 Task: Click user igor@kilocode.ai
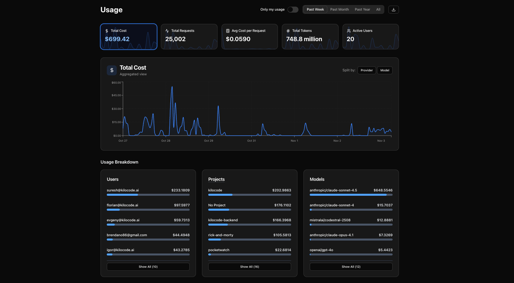[x=120, y=250]
